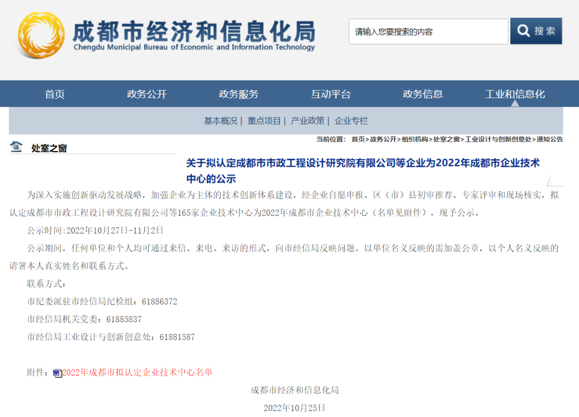Click the date 2022年10月25日
This screenshot has height=417, width=579.
click(295, 408)
